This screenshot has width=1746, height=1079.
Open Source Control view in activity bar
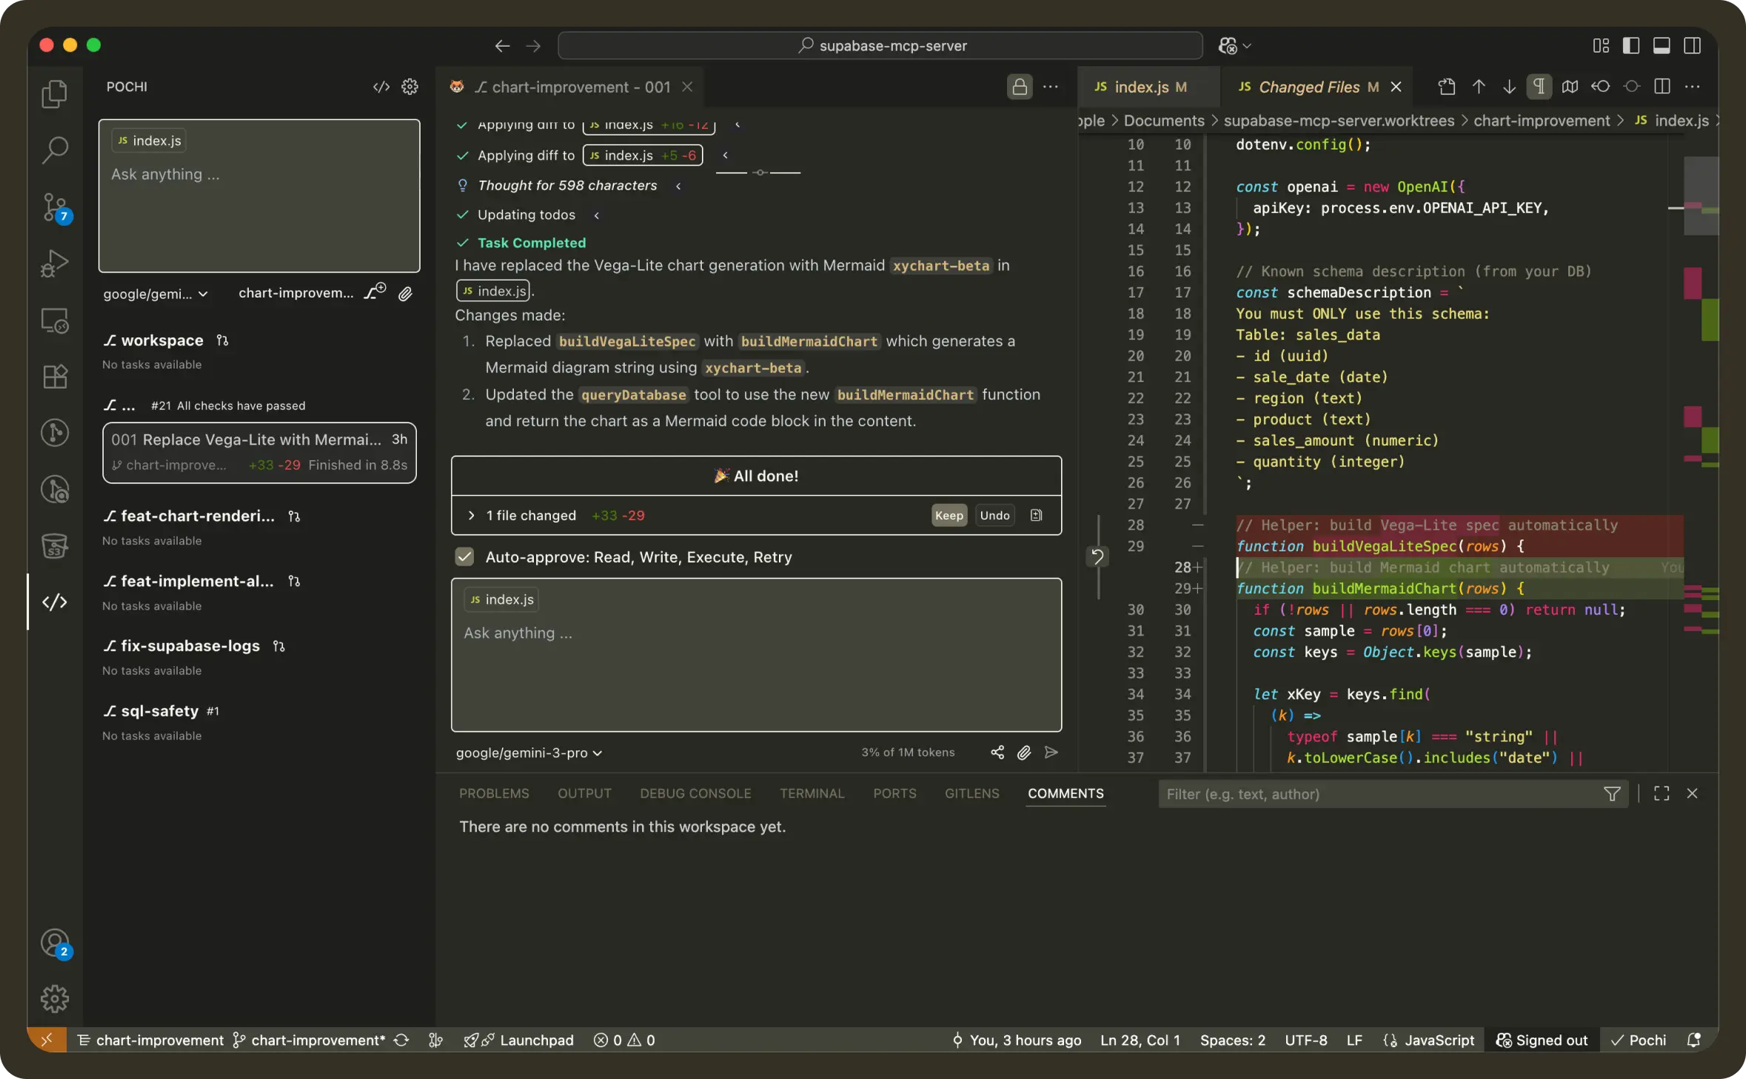[x=55, y=207]
